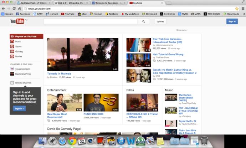This screenshot has width=246, height=148.
Task: Open the eBay bookmark
Action: pos(82,14)
